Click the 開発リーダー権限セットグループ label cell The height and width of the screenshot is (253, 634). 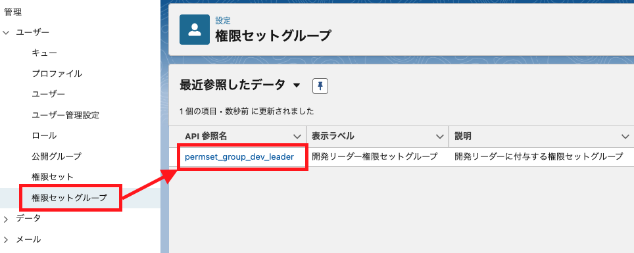point(375,157)
